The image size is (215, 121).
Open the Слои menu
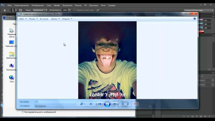[x=49, y=5]
